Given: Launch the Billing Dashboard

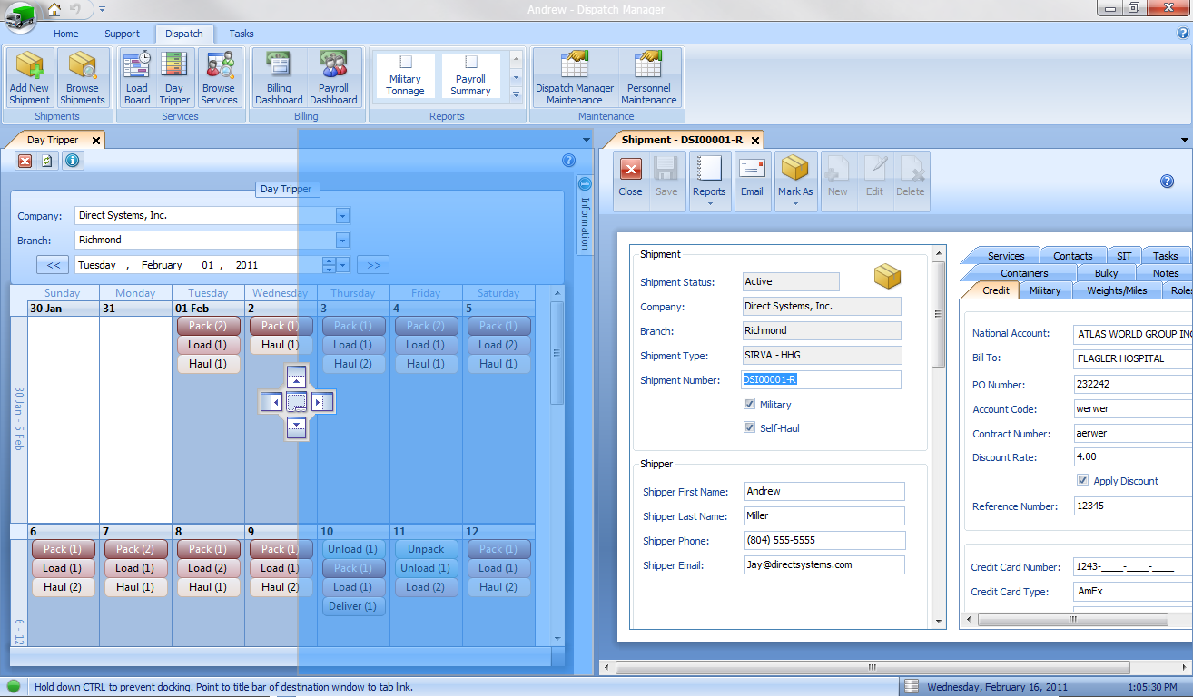Looking at the screenshot, I should point(279,77).
